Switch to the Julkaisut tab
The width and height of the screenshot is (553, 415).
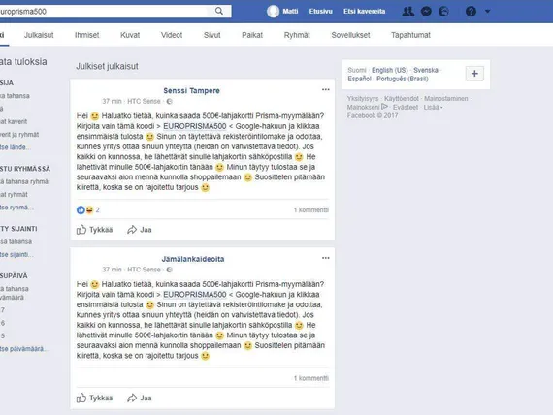[x=39, y=35]
